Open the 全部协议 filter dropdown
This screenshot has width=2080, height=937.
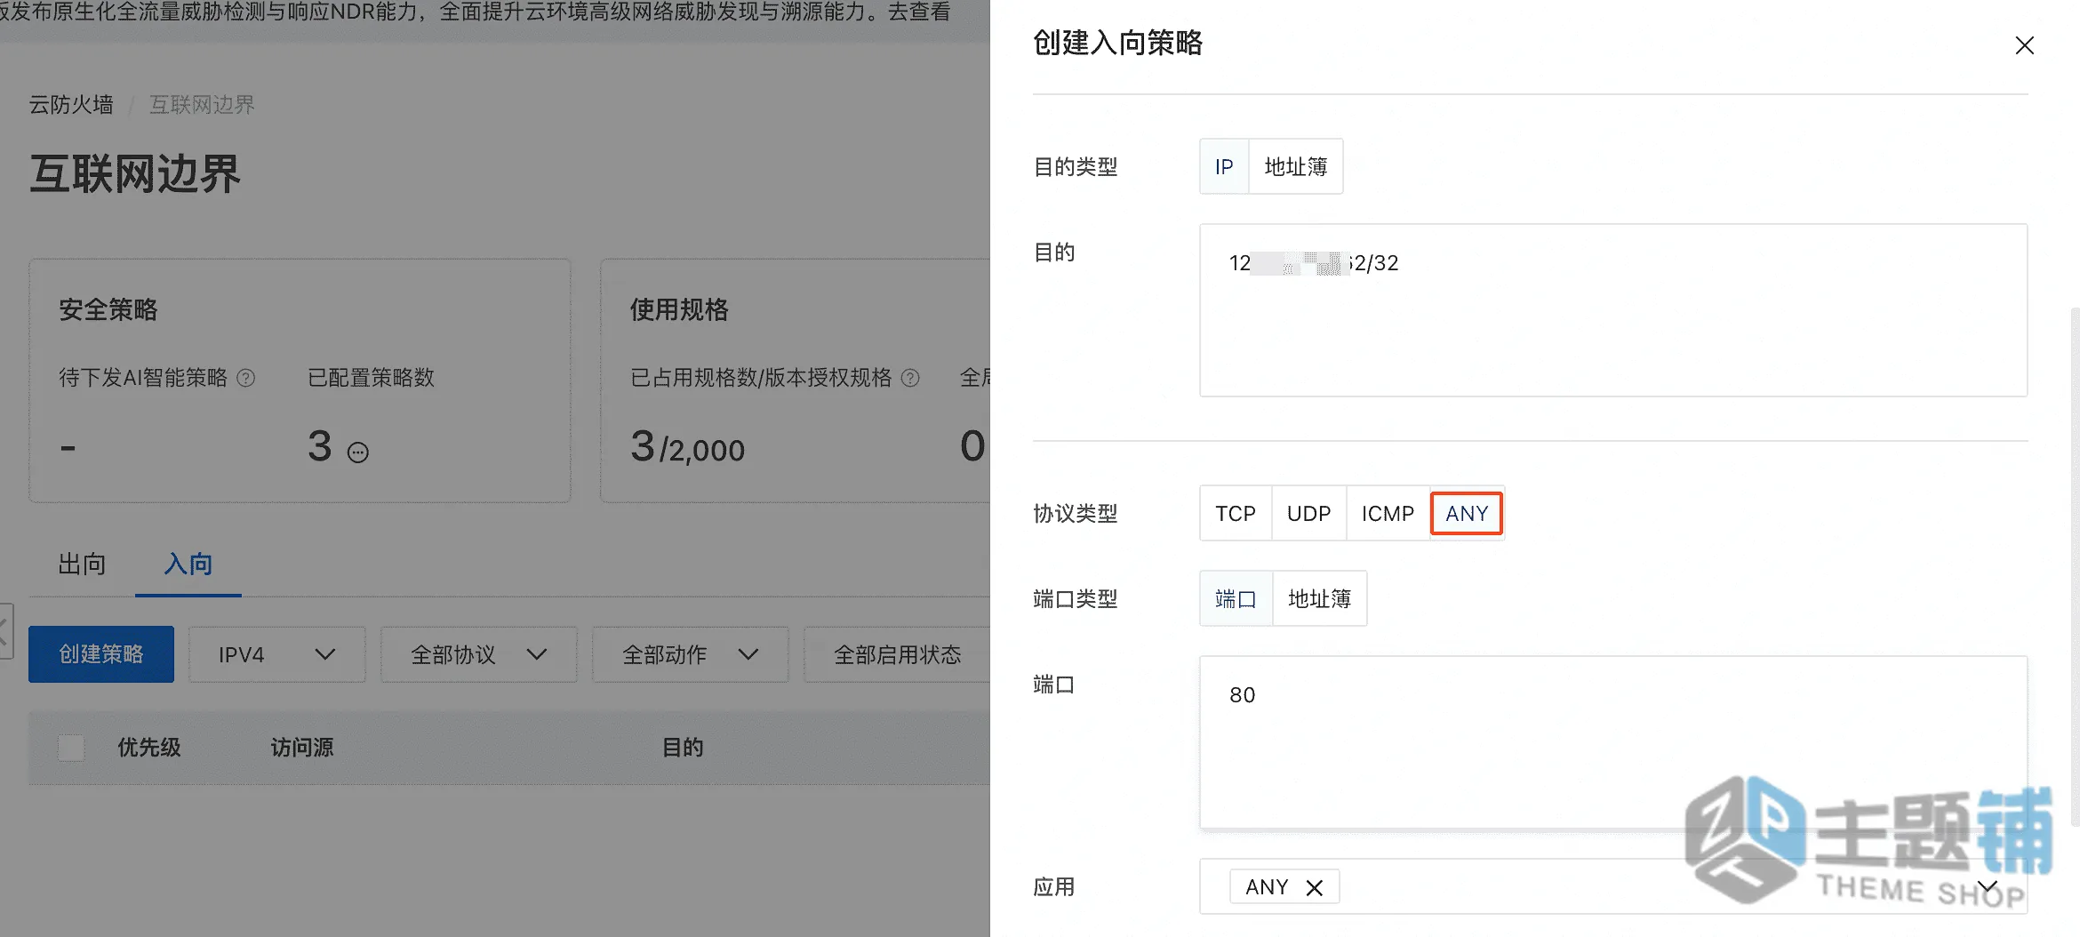click(479, 654)
